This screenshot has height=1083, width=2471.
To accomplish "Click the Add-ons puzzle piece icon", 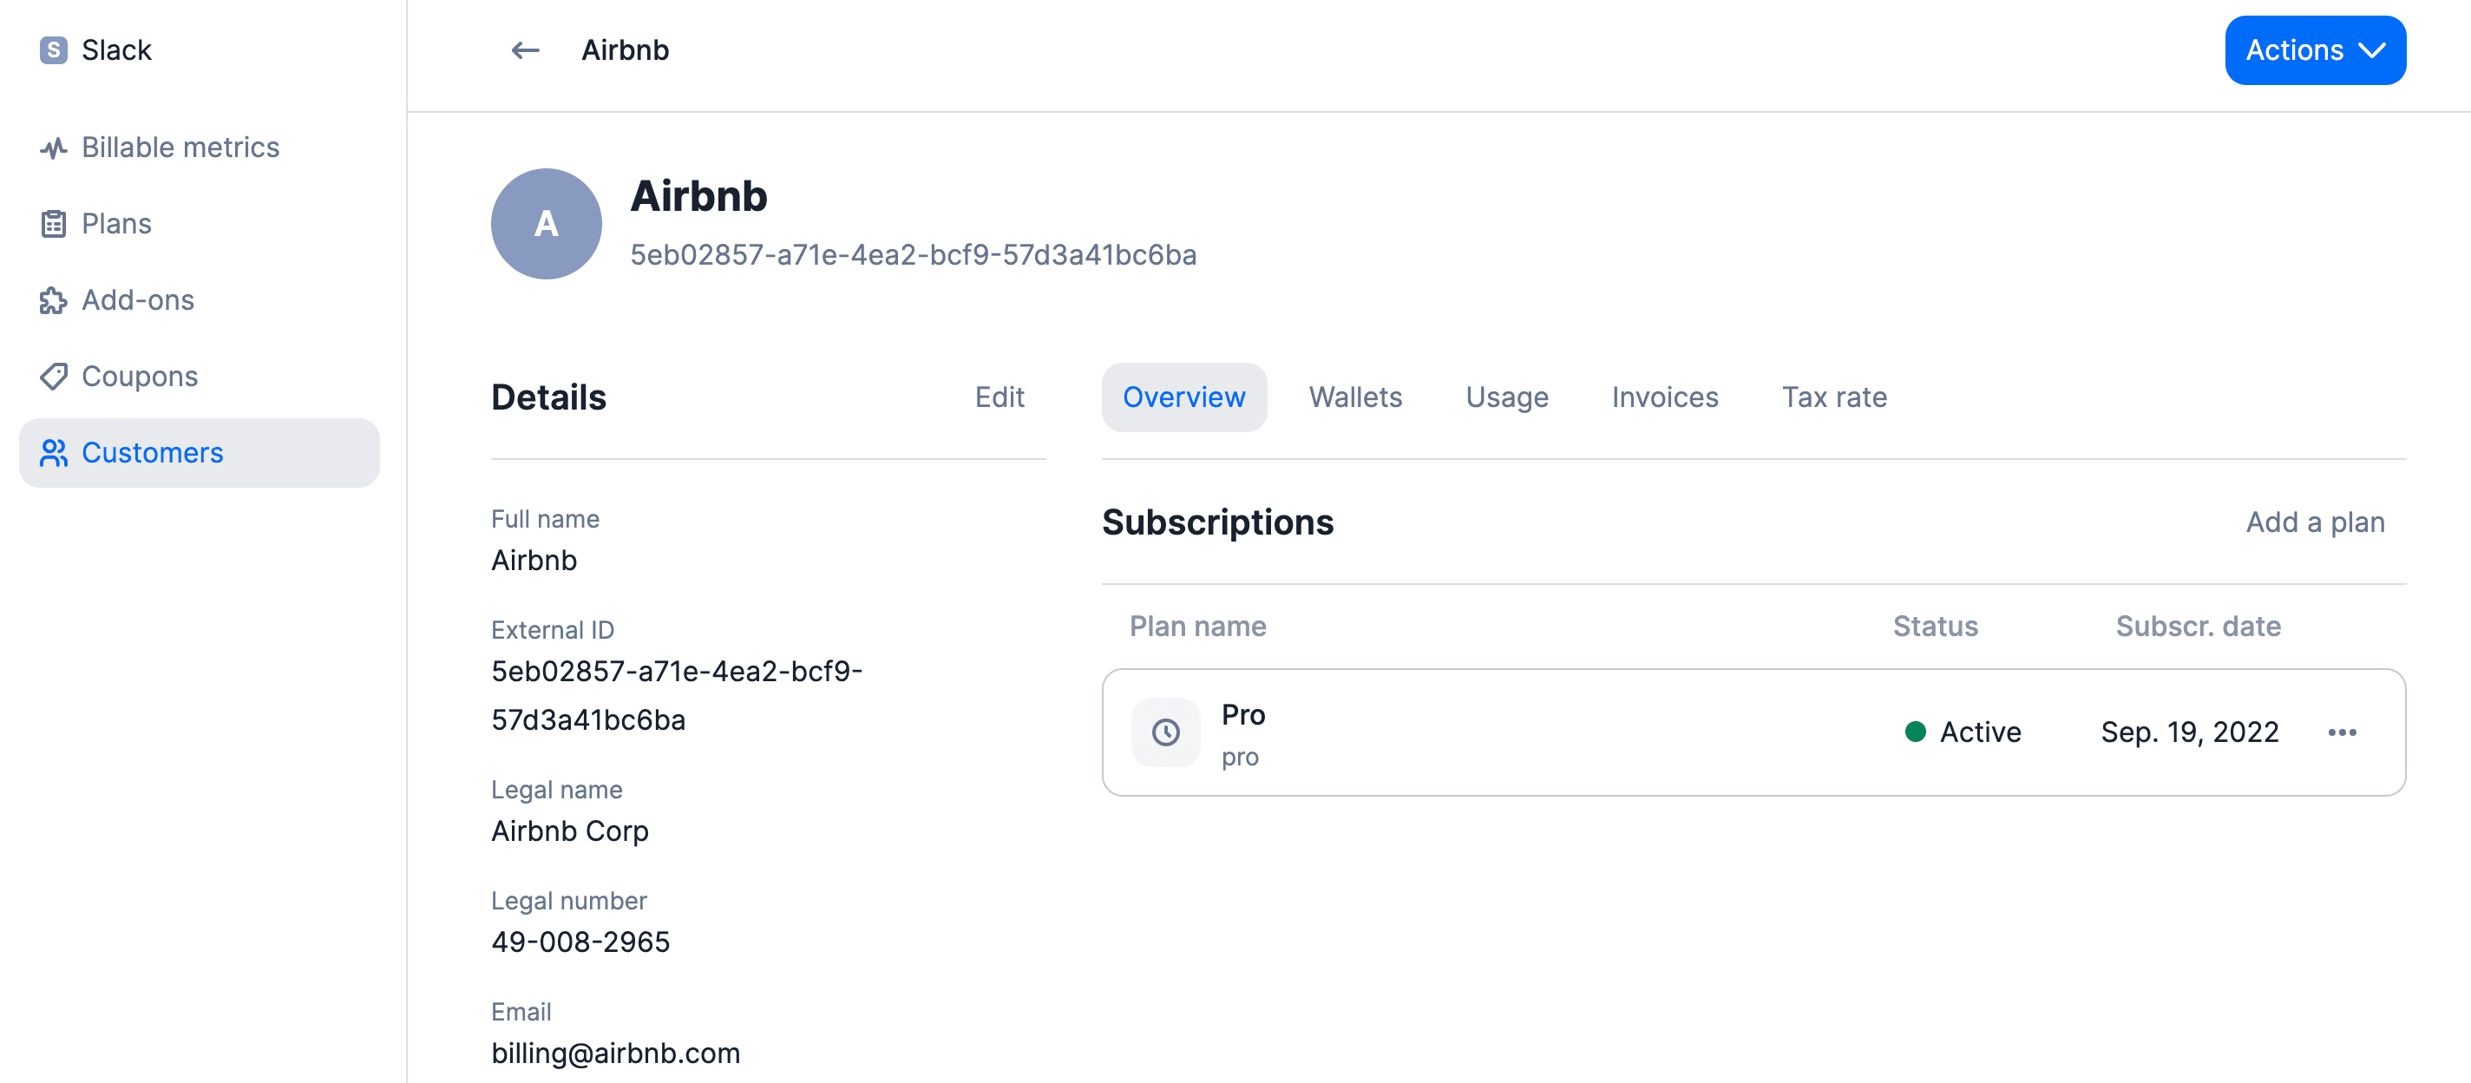I will coord(54,299).
